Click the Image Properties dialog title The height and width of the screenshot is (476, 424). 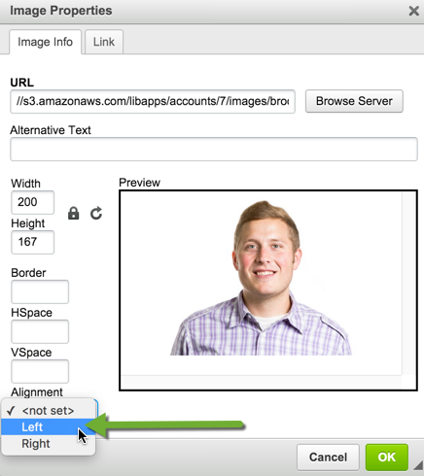(x=61, y=11)
